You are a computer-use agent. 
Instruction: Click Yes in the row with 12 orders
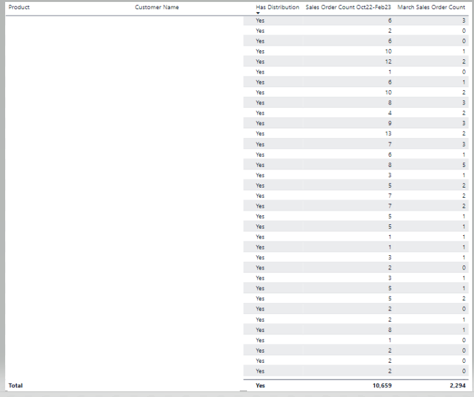tap(260, 62)
